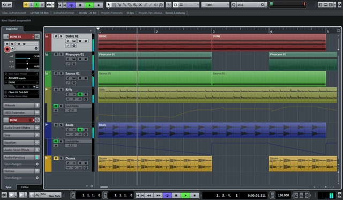Toggle the Snap on/off button
Viewport: 343px width, 200px height.
(176, 5)
